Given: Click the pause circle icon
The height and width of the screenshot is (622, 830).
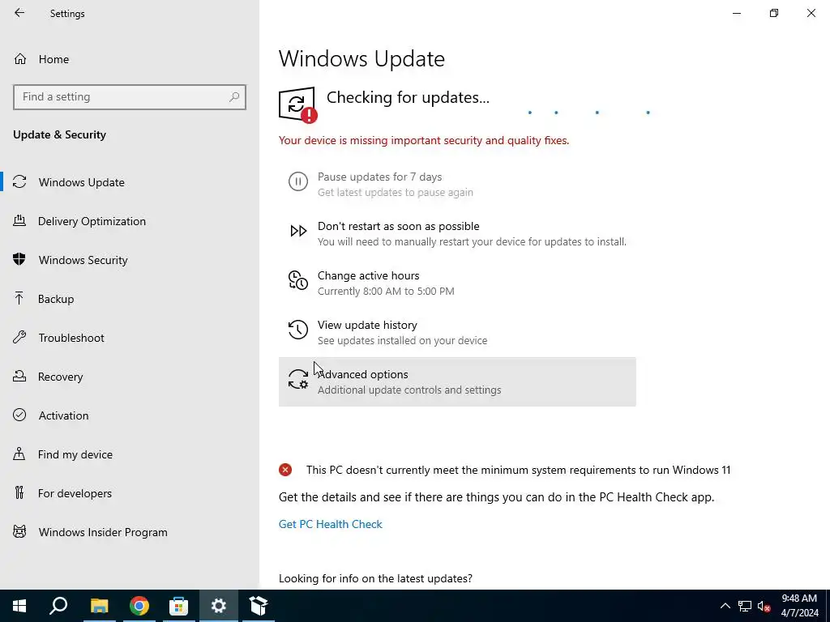Looking at the screenshot, I should 298,181.
